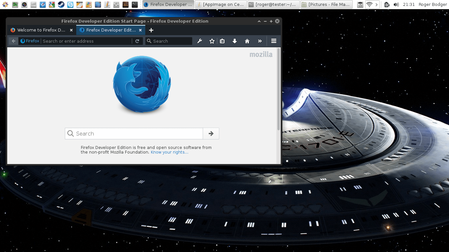Expand more toolbar tools chevron

click(260, 41)
